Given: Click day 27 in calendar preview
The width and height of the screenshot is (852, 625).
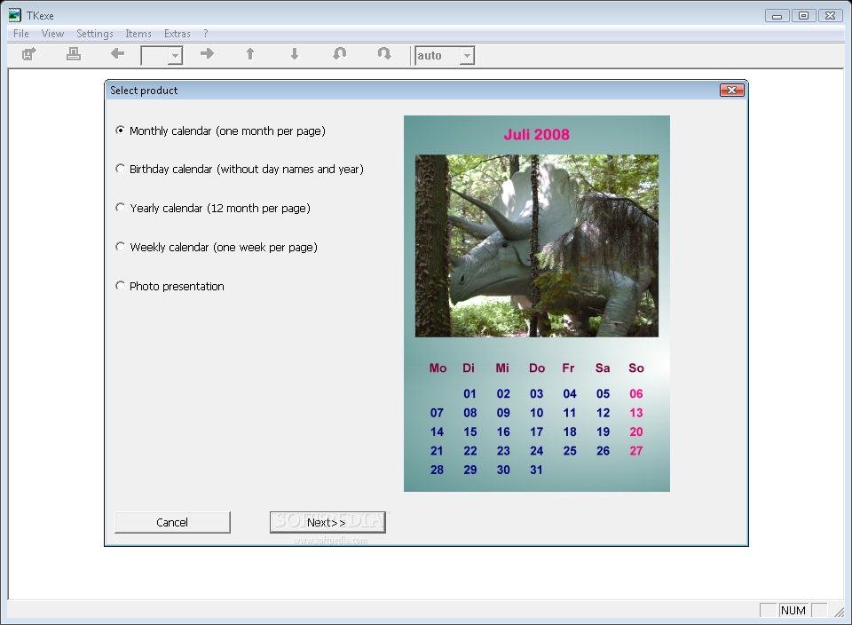Looking at the screenshot, I should point(635,450).
